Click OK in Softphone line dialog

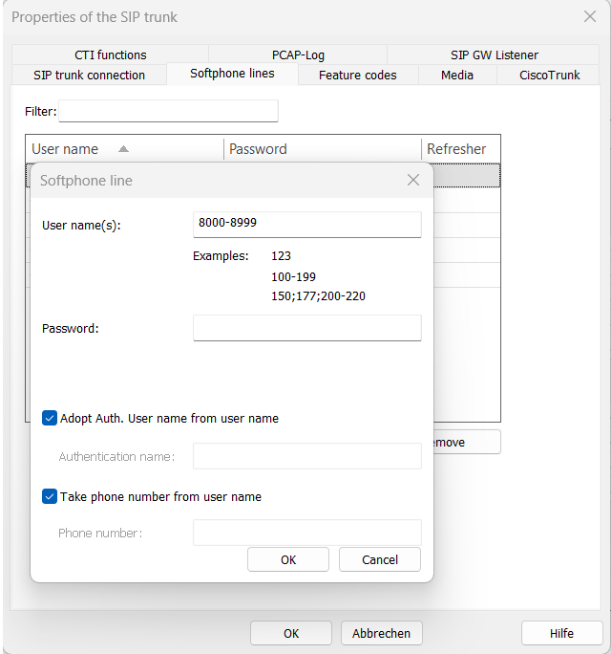coord(288,559)
